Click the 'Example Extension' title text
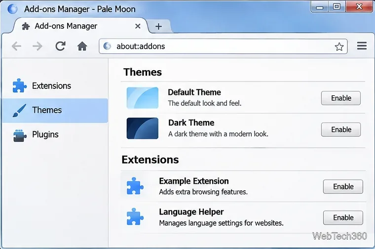Image resolution: width=375 pixels, height=249 pixels. pos(194,181)
